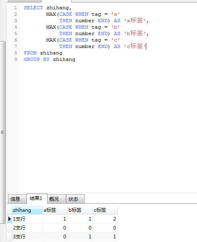Click the b标签 value in 3支行 row

click(80, 236)
